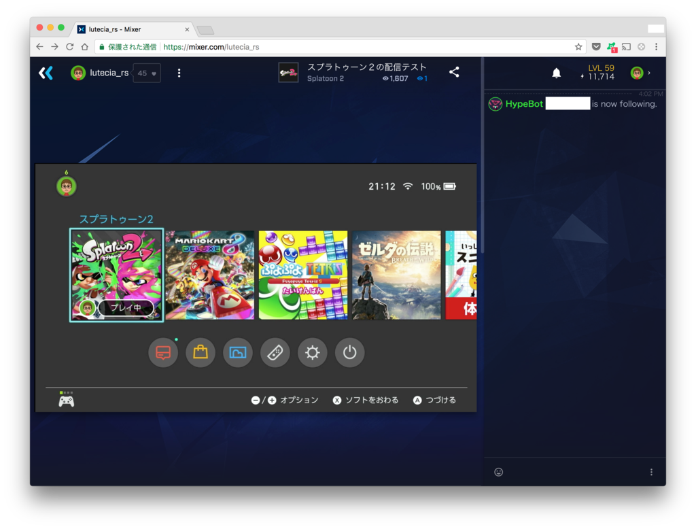
Task: Open emoji picker in chat box
Action: click(498, 472)
